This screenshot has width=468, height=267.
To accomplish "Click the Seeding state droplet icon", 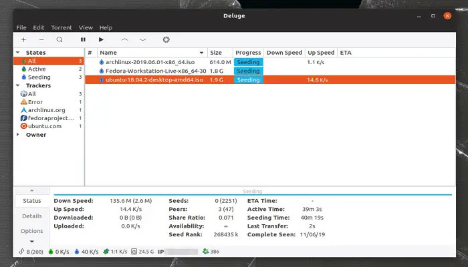I will coord(24,77).
